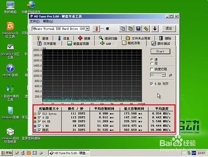Switch to the 删除 tab
Image resolution: width=208 pixels, height=157 pixels.
[x=165, y=38]
